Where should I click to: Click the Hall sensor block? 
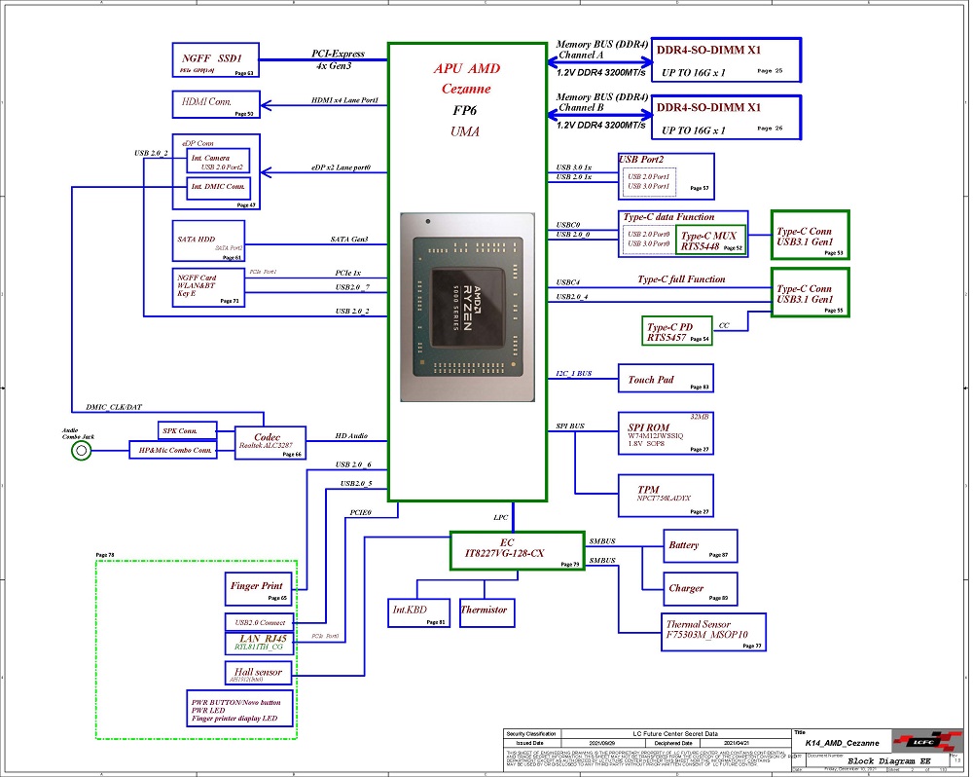click(x=259, y=674)
